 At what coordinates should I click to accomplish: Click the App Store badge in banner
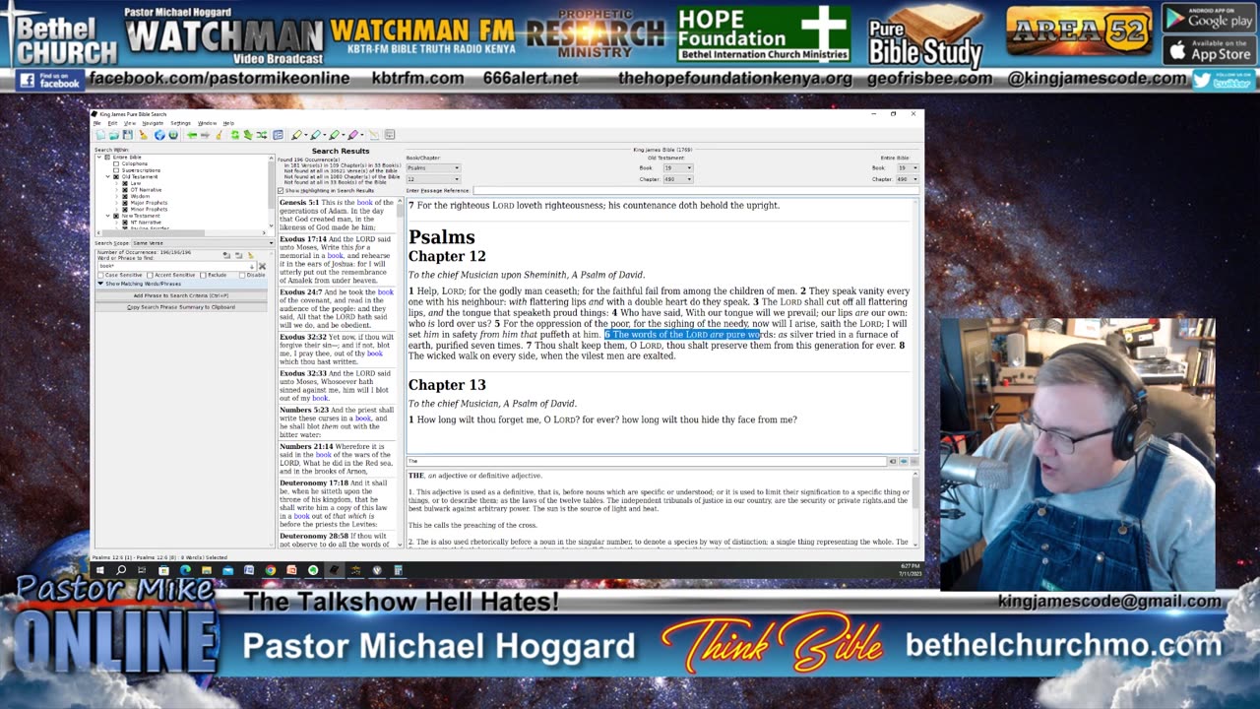coord(1209,49)
